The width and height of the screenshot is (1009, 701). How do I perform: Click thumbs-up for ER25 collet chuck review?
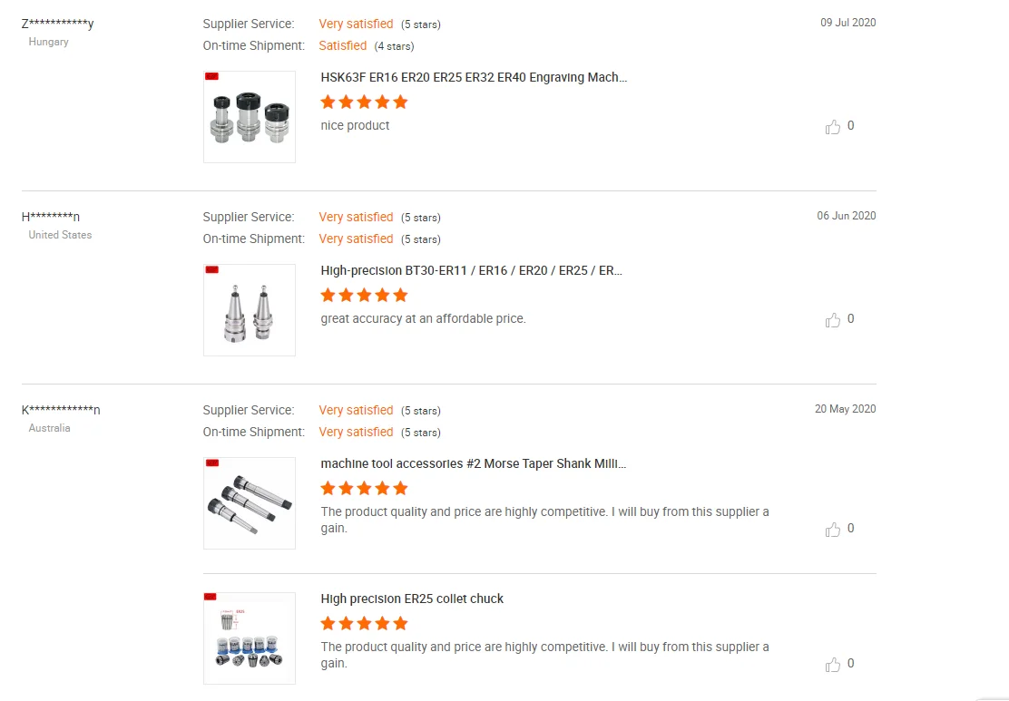(x=833, y=665)
